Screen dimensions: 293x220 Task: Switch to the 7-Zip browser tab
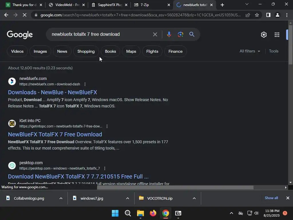pyautogui.click(x=152, y=5)
